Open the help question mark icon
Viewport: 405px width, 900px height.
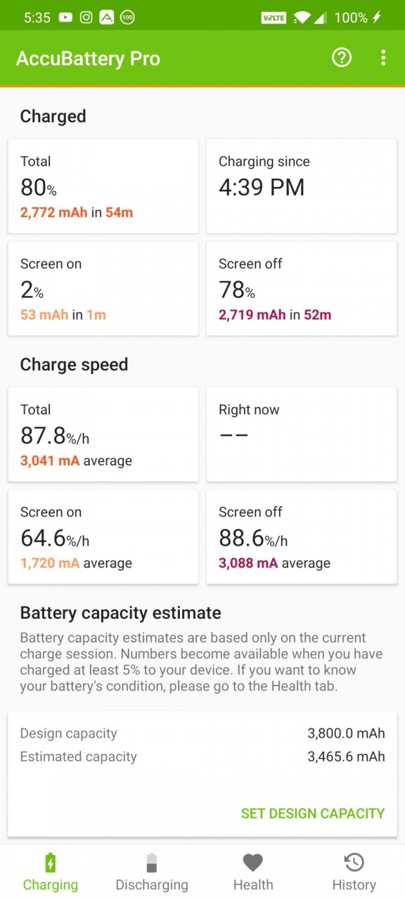342,58
